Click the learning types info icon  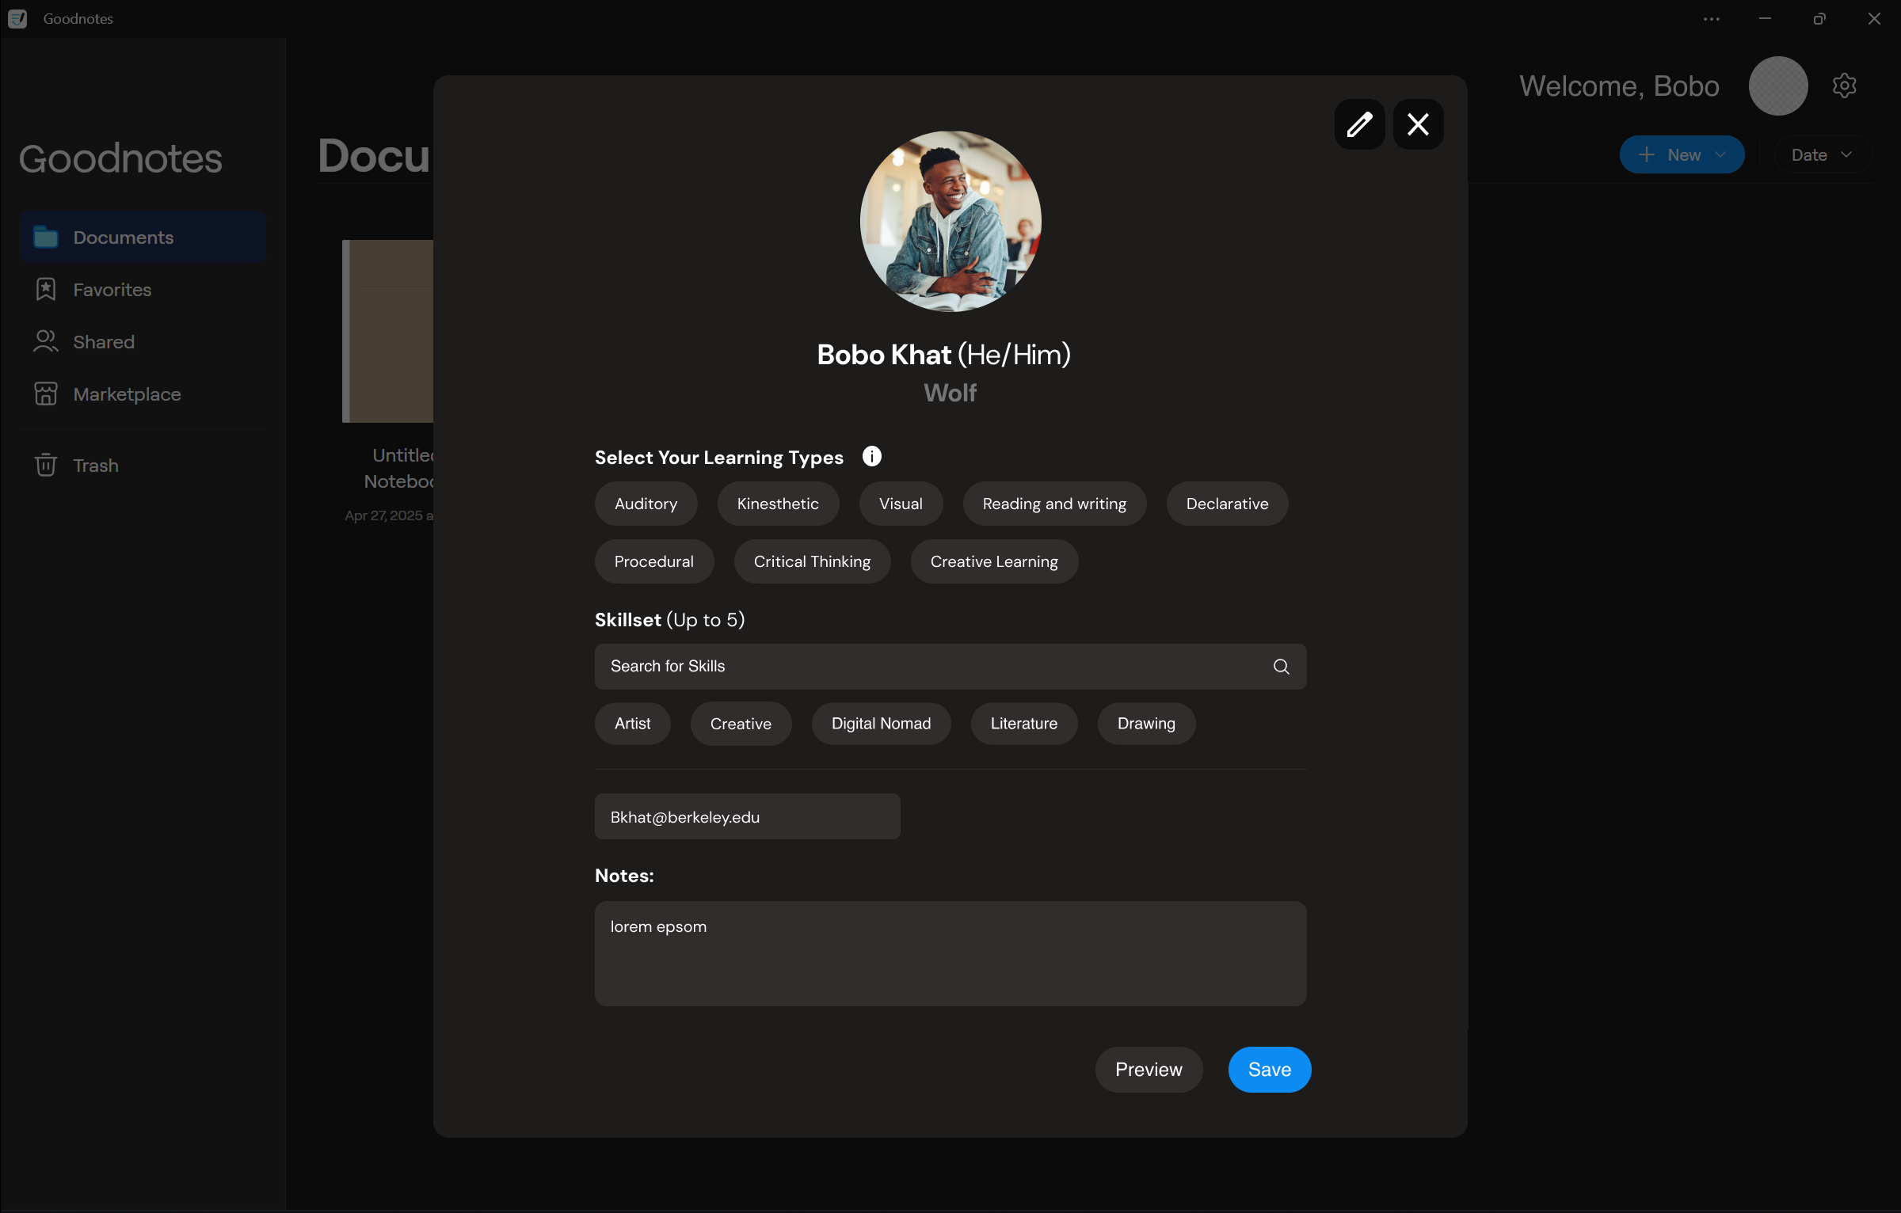871,456
